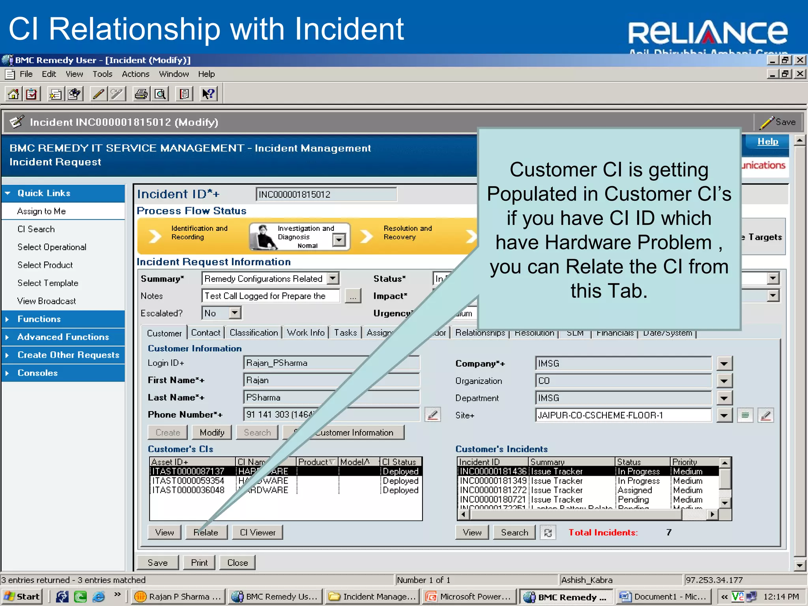Click the Notes ellipsis expand button
The image size is (808, 606).
[x=353, y=296]
